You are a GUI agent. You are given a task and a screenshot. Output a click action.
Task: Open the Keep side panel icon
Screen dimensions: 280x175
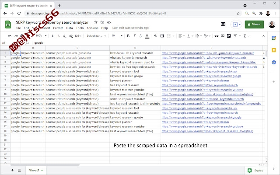point(274,50)
